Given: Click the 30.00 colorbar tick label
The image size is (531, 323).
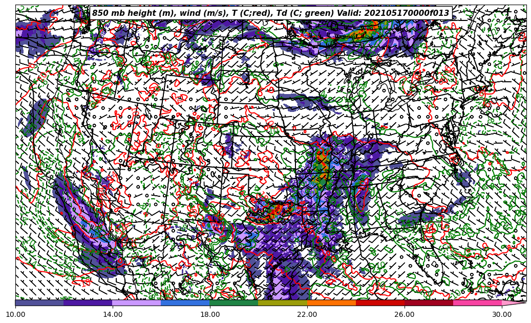Looking at the screenshot, I should [502, 315].
